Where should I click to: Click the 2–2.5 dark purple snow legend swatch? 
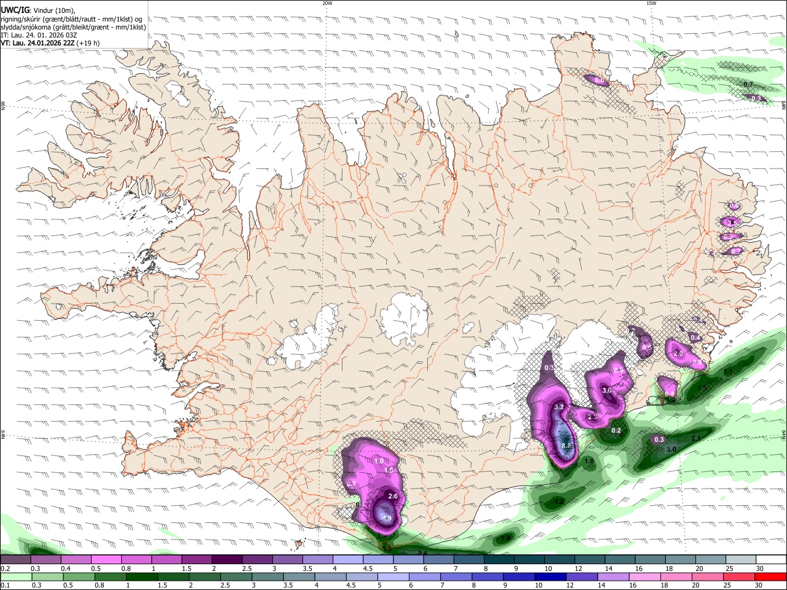coord(226,560)
